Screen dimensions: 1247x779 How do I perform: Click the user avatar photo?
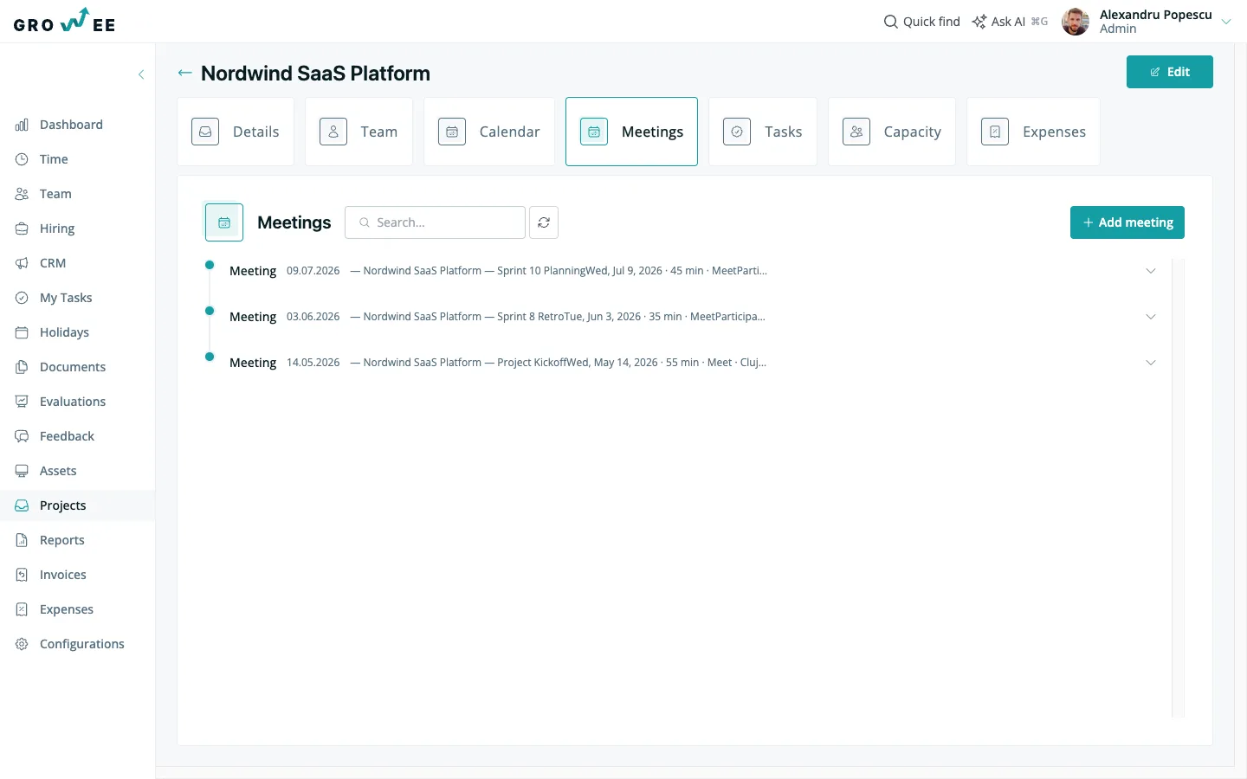(x=1076, y=22)
